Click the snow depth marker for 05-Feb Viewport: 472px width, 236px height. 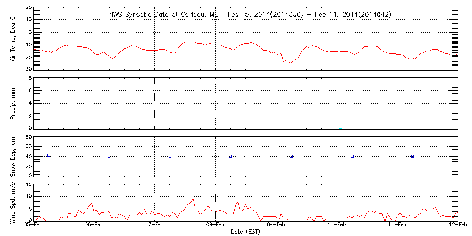click(49, 155)
